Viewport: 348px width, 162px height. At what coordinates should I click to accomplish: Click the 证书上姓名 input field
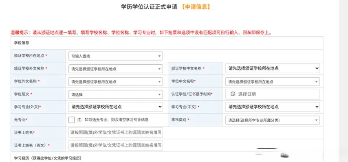[116, 133]
